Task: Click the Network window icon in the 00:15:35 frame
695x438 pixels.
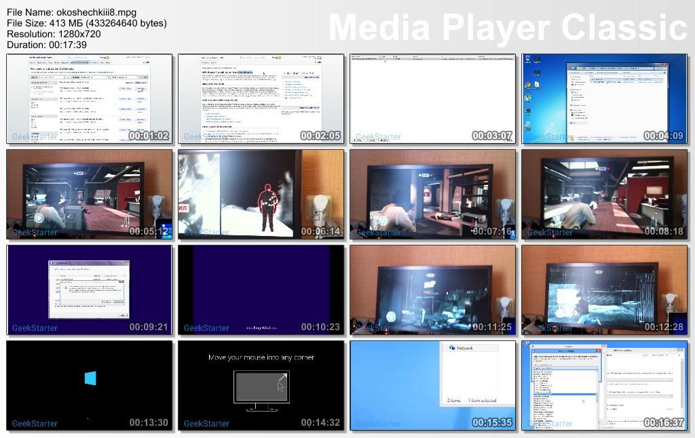Action: tap(451, 348)
